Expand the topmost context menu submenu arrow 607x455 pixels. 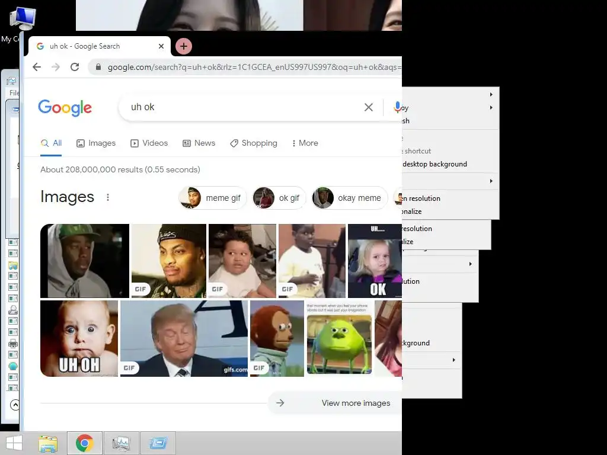[491, 94]
